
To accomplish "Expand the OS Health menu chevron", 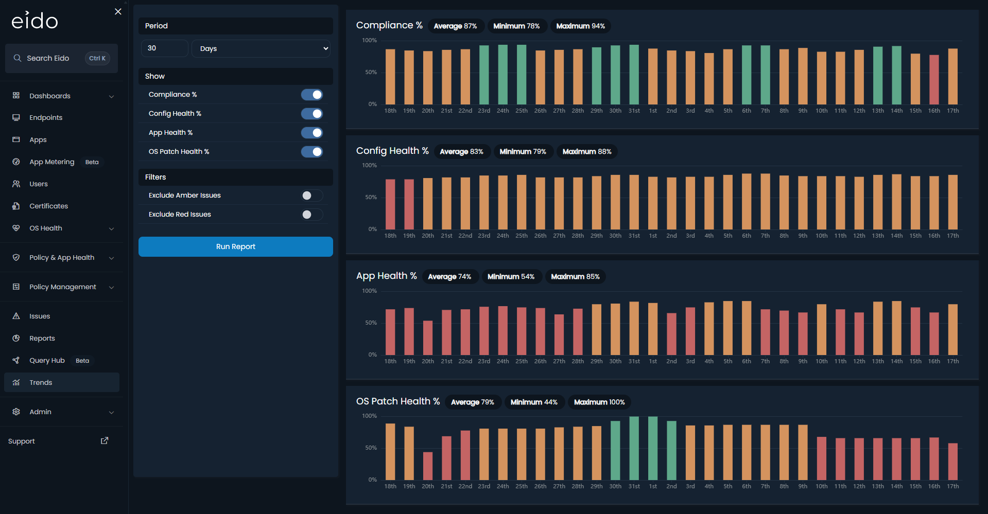I will 111,229.
